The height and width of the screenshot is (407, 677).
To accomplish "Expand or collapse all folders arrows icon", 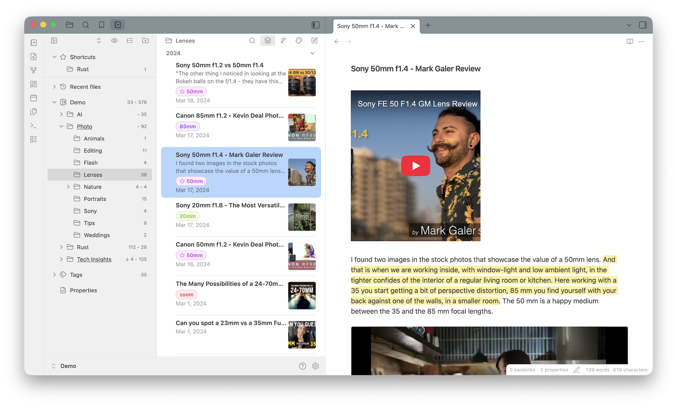I will (x=99, y=41).
